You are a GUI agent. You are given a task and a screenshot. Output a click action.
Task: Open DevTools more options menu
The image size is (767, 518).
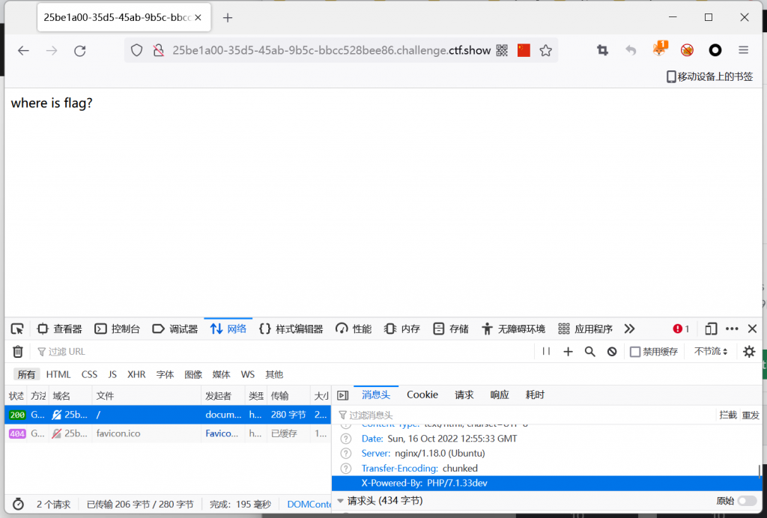coord(732,329)
